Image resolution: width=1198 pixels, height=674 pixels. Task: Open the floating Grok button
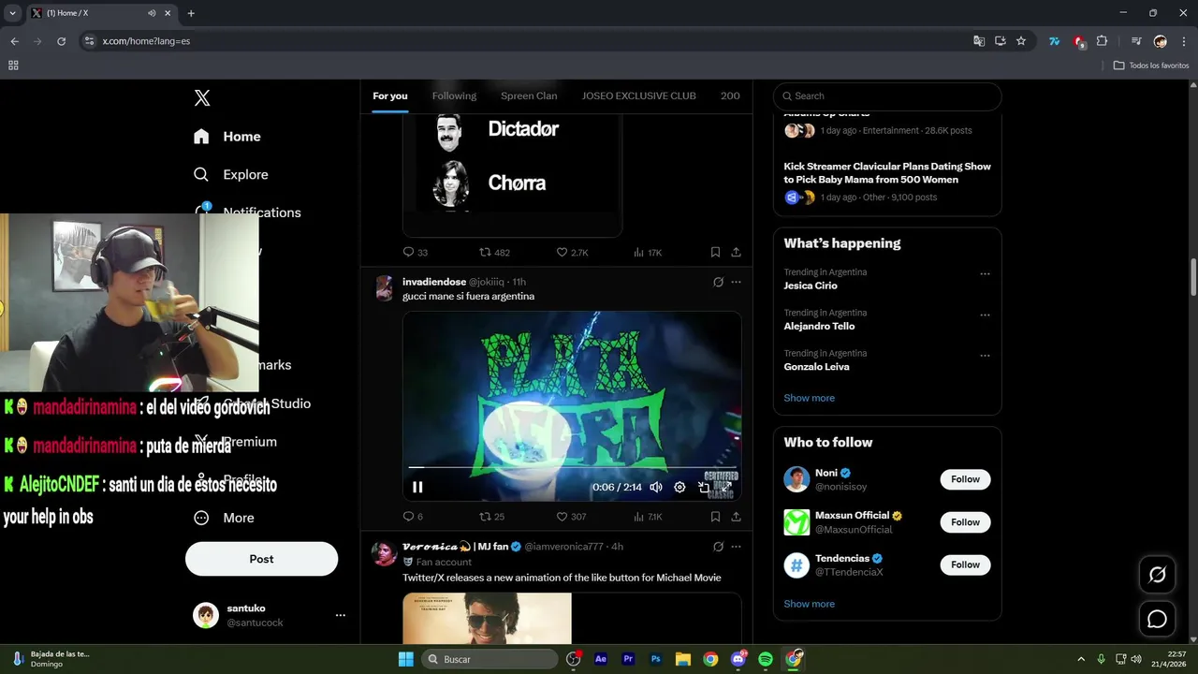click(1157, 575)
